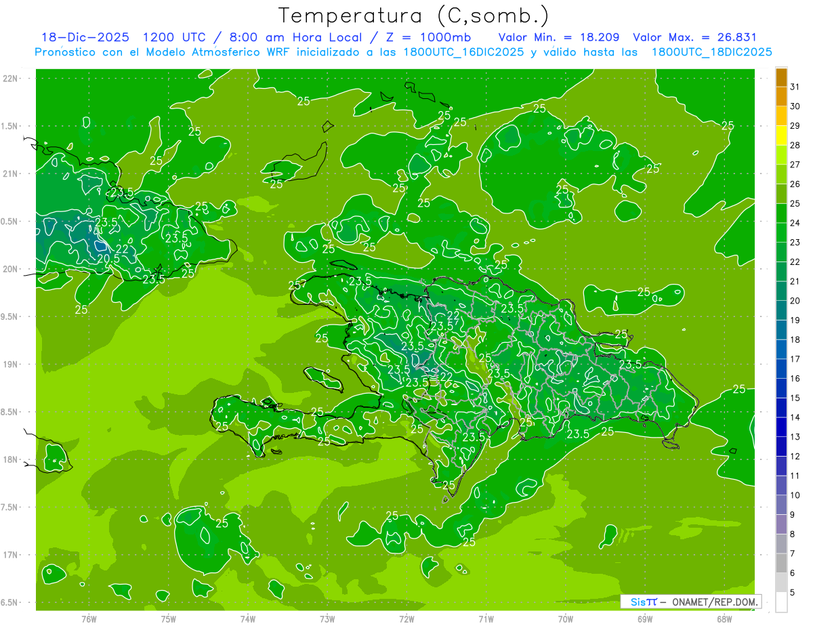Click color band between 26 and 27 in legend
Viewport: 813px width, 628px height.
781,174
